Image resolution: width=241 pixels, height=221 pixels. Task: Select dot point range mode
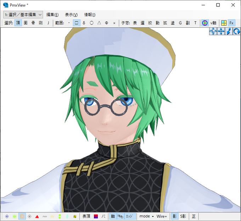coord(69,23)
